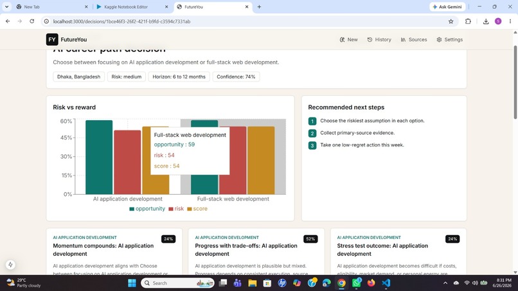518x291 pixels.
Task: Click 'Collect primary-source evidence.' step
Action: tap(357, 133)
